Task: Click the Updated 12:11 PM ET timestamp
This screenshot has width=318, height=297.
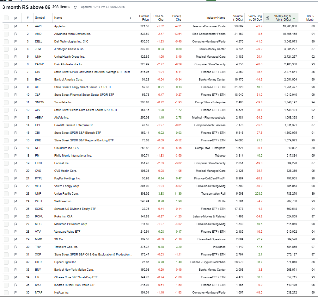Action: coord(103,7)
